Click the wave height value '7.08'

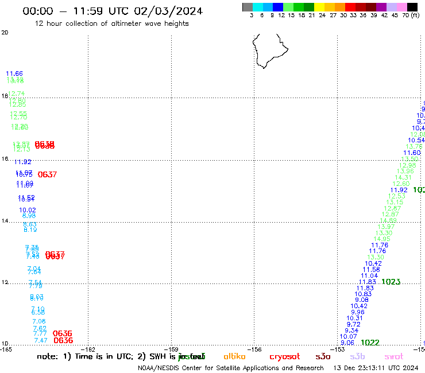39,321
